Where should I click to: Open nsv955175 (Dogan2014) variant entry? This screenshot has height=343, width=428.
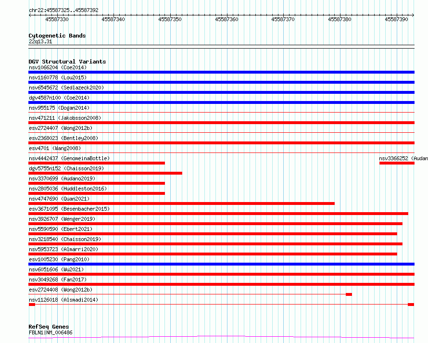point(59,108)
